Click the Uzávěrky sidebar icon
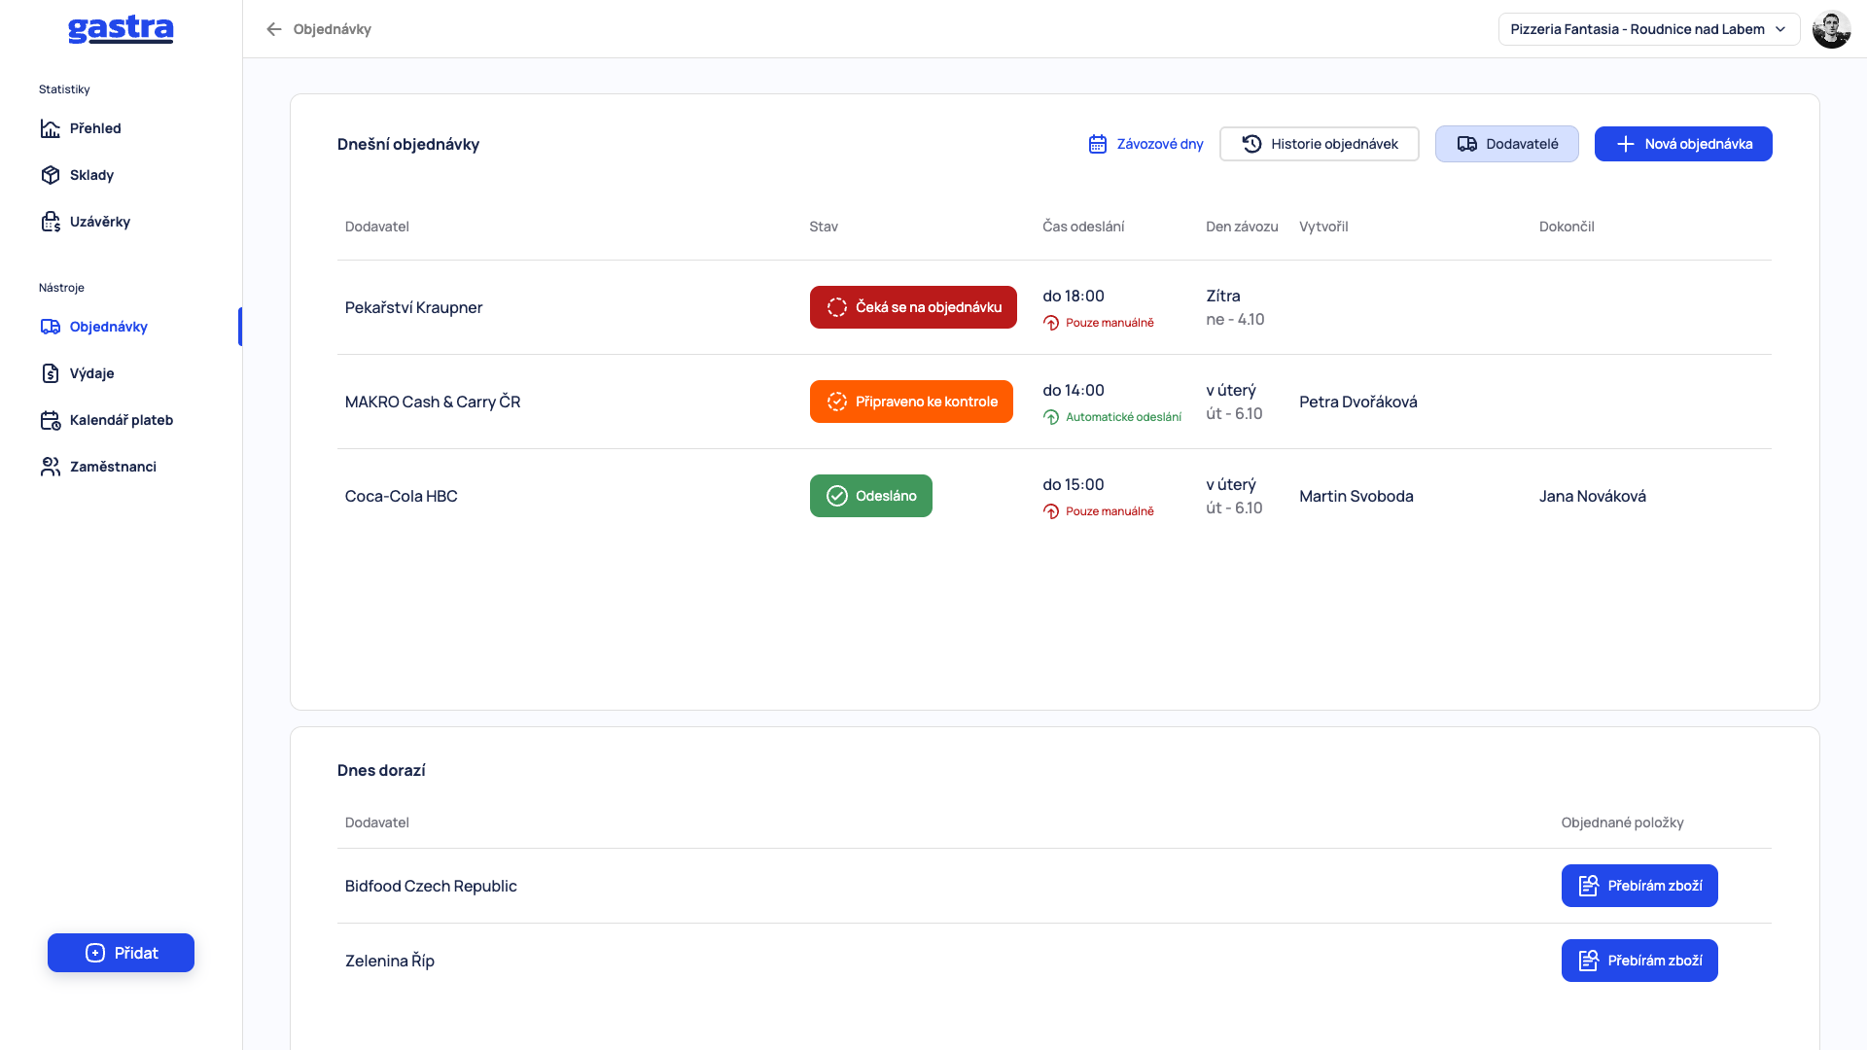The height and width of the screenshot is (1050, 1867). coord(51,222)
